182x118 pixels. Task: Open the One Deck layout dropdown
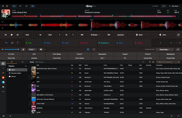point(174,6)
